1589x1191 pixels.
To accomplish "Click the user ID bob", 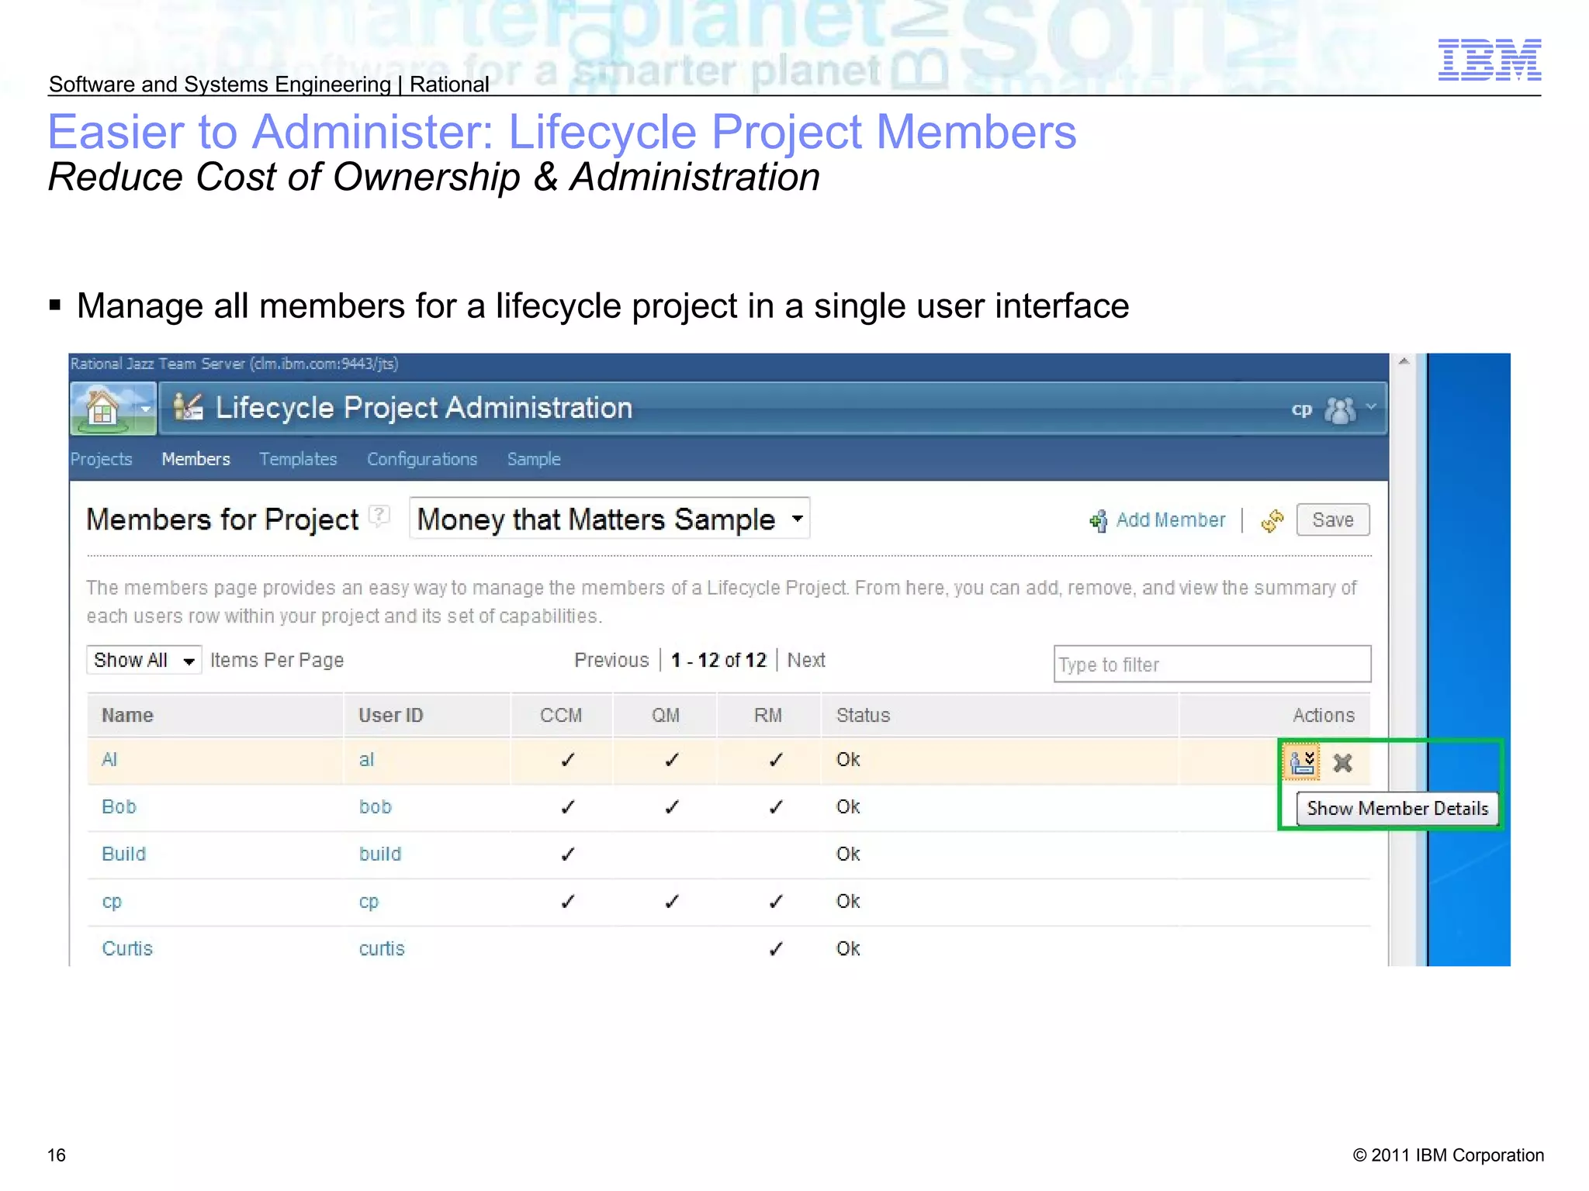I will [376, 806].
